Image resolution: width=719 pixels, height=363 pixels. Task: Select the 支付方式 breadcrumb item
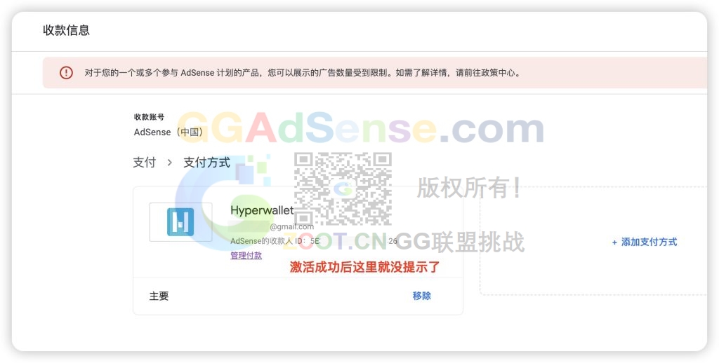pos(207,163)
